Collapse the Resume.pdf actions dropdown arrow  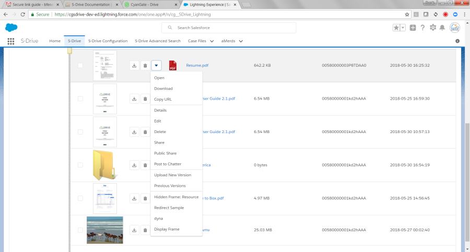pos(157,65)
